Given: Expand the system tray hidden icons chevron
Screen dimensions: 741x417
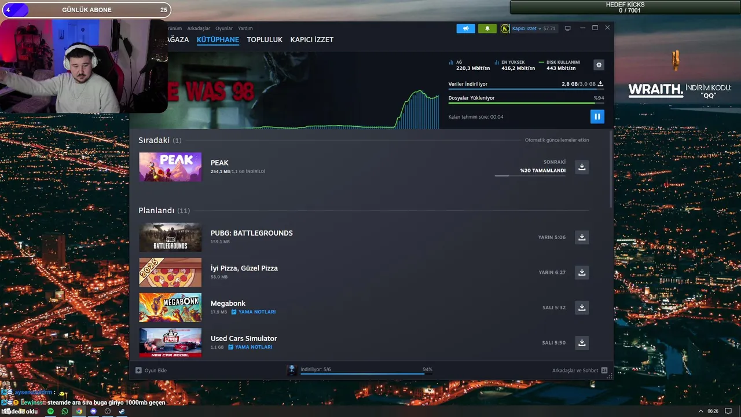Looking at the screenshot, I should coord(700,411).
